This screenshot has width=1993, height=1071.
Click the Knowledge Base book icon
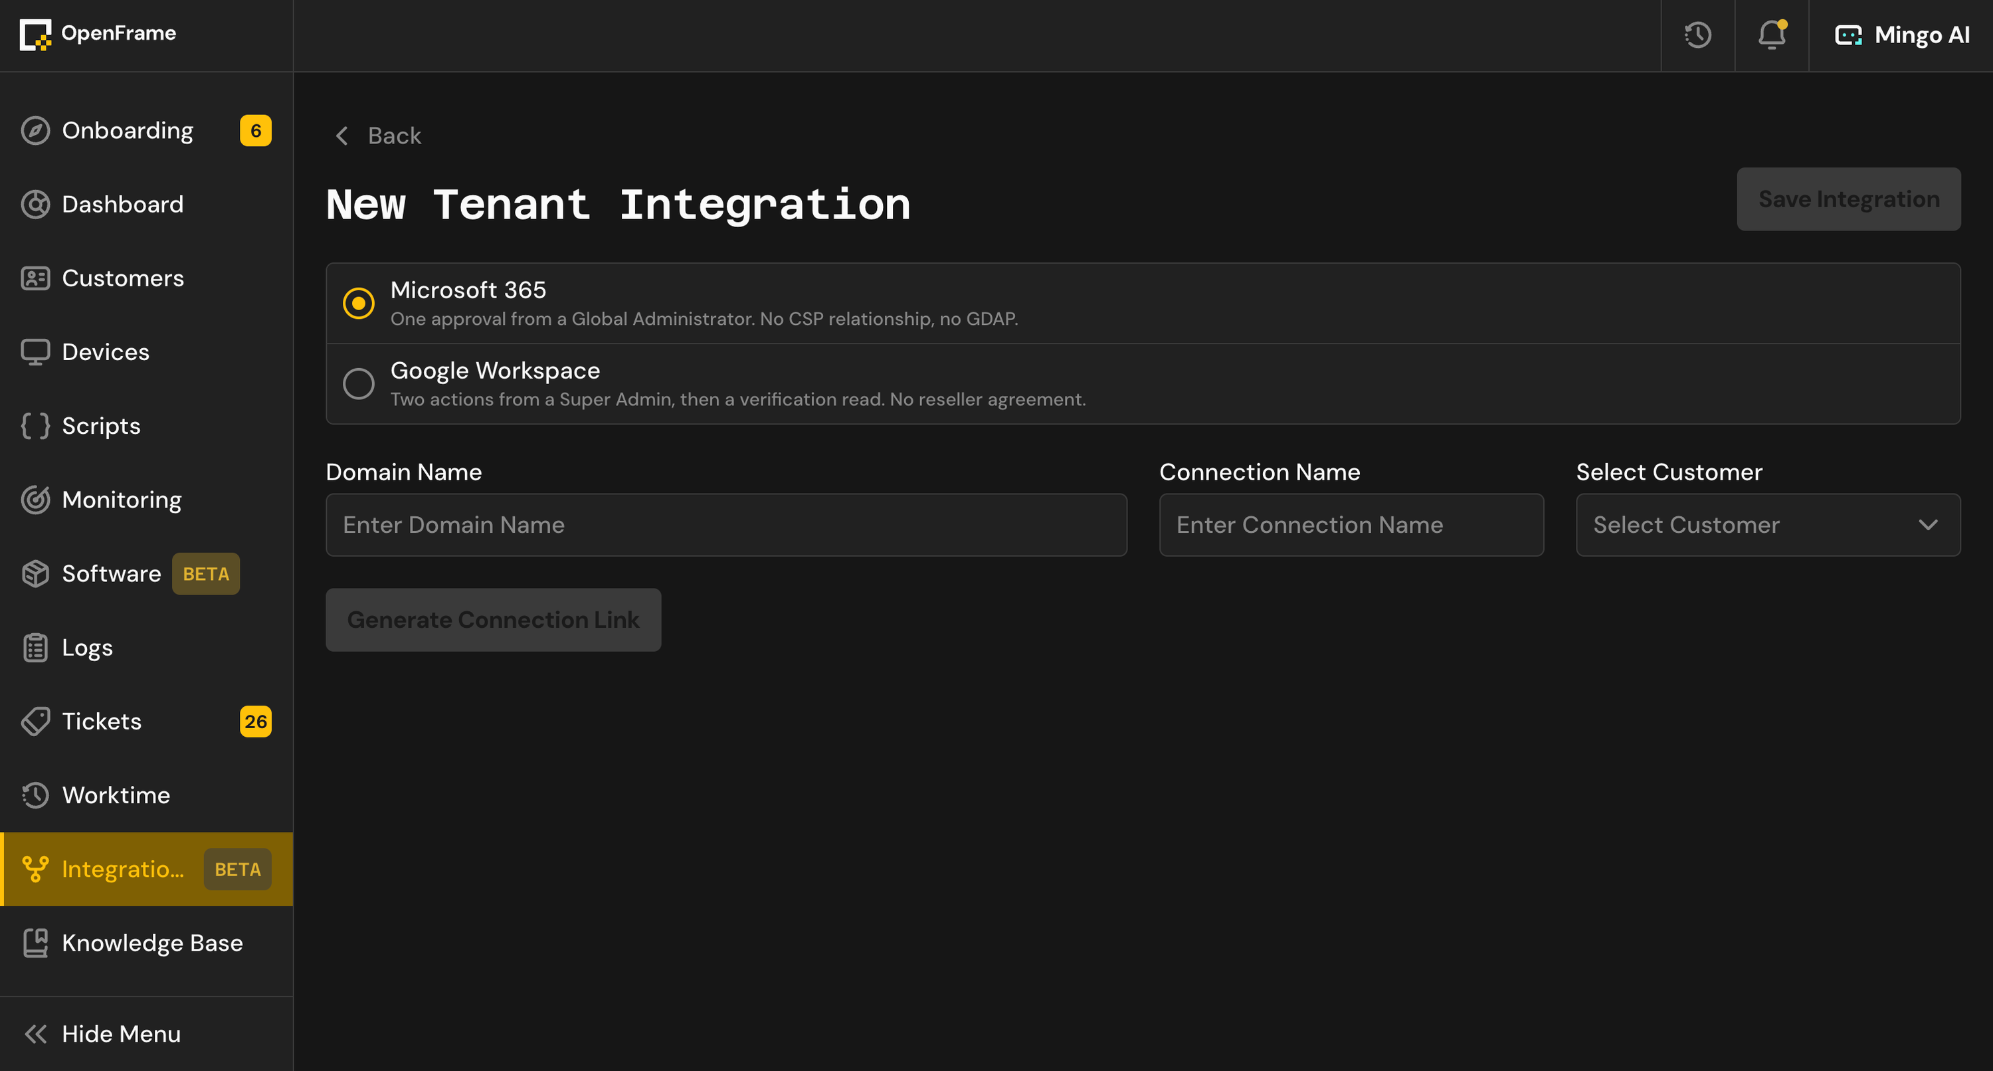36,943
